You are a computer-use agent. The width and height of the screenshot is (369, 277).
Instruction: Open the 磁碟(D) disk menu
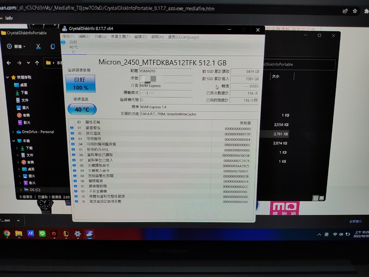point(140,37)
